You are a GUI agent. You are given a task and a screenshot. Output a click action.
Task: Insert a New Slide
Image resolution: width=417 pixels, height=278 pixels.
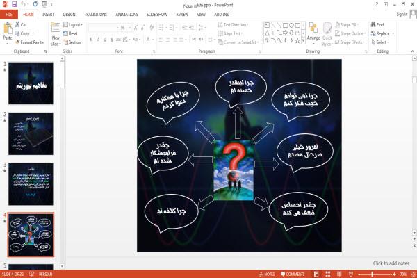[x=56, y=34]
